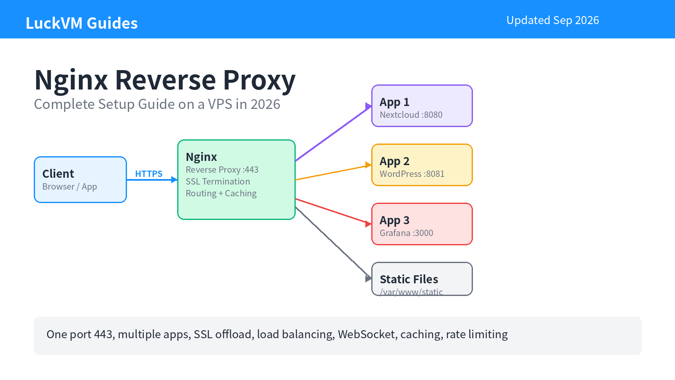Click the 'SSL Termination' line
The width and height of the screenshot is (675, 380).
click(x=218, y=182)
